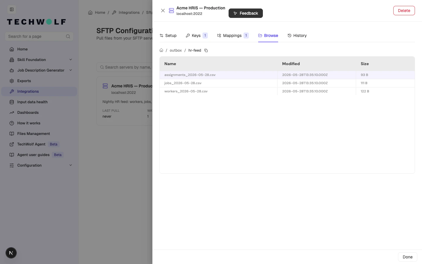The height and width of the screenshot is (264, 422).
Task: Focus the Search servers by name field
Action: (125, 67)
